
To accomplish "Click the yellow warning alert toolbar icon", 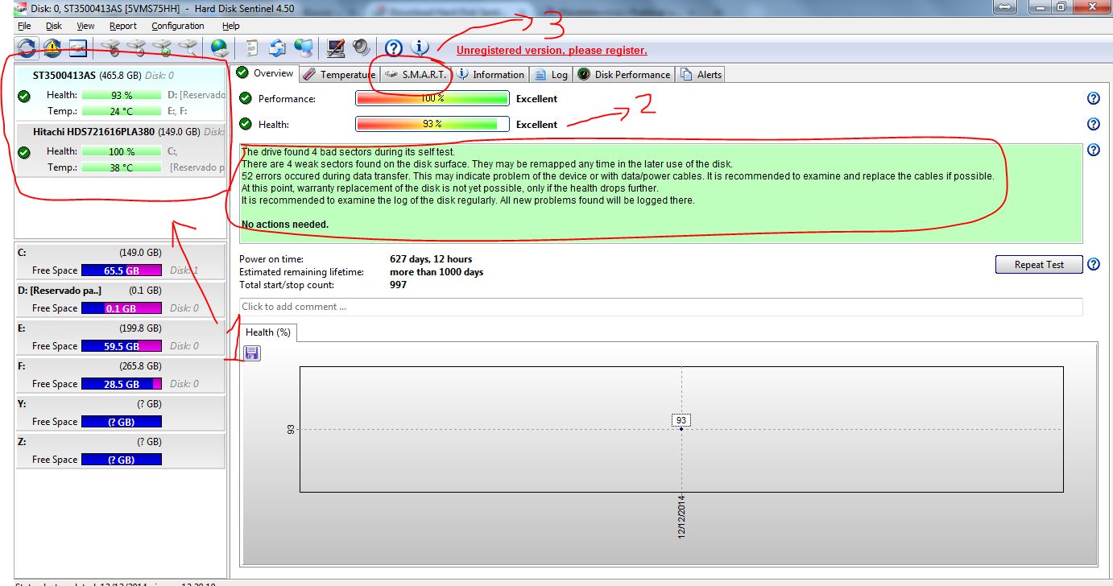I will (x=52, y=48).
